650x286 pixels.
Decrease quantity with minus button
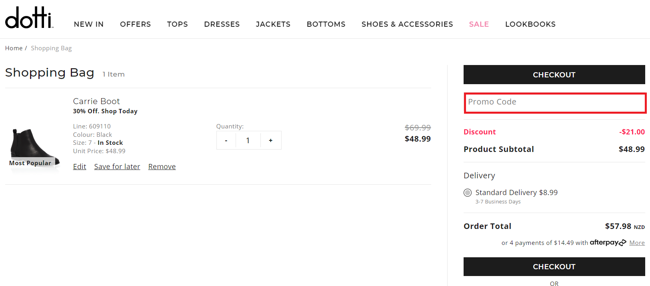(x=226, y=140)
